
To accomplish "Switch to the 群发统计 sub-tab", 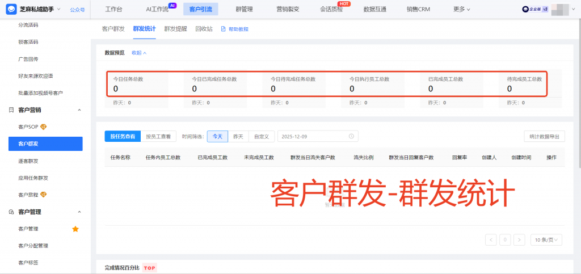I will pos(144,29).
